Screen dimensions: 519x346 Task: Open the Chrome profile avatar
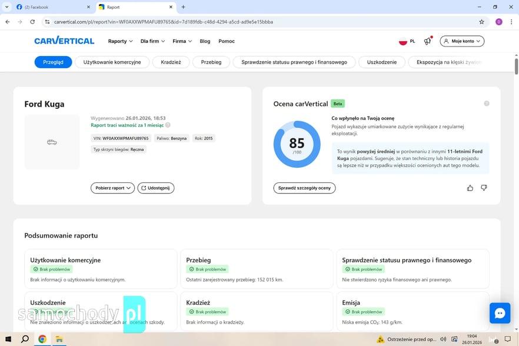point(499,22)
